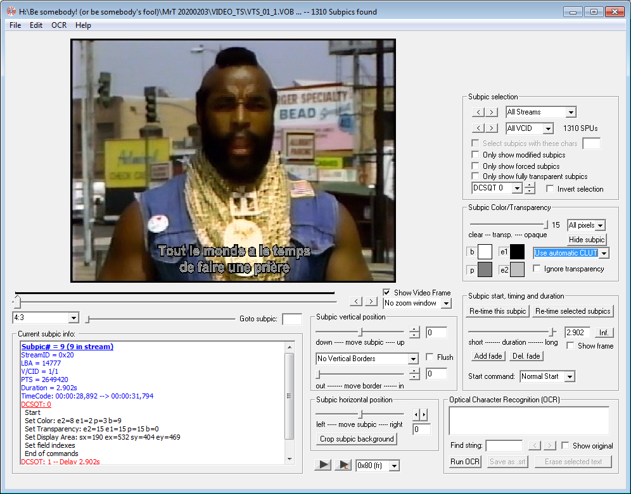
Task: Open the DCSQT 0 dropdown
Action: point(517,188)
